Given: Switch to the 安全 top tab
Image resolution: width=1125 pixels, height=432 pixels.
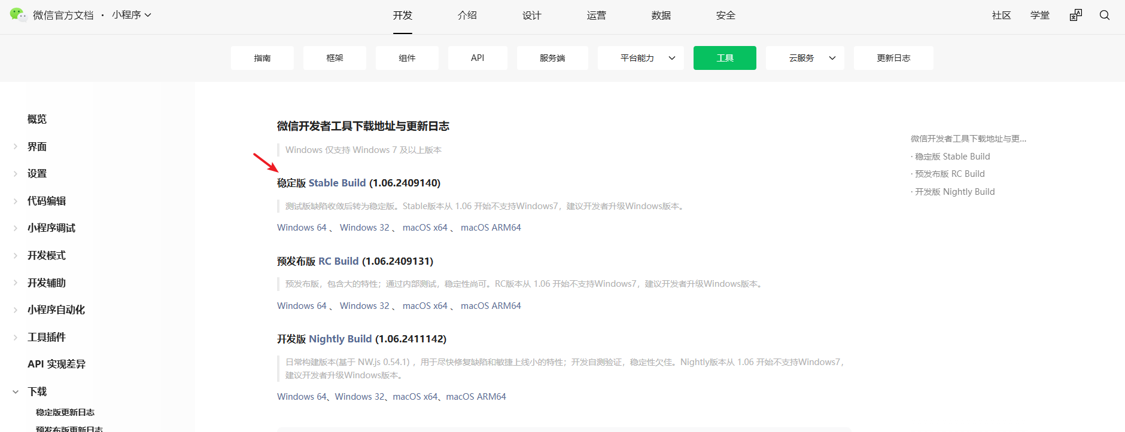Looking at the screenshot, I should coord(726,16).
